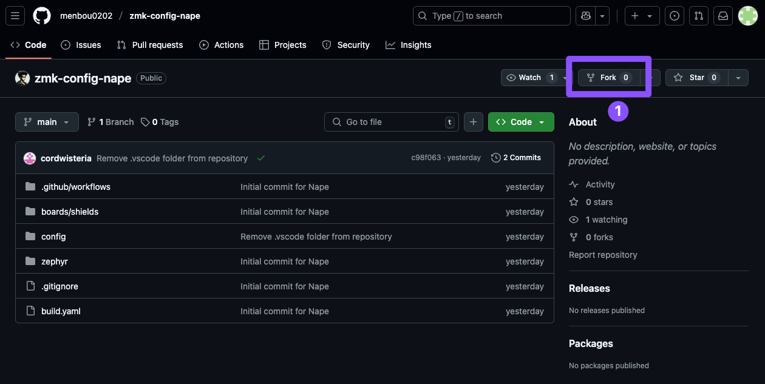Open the Releases heading link

coord(590,288)
